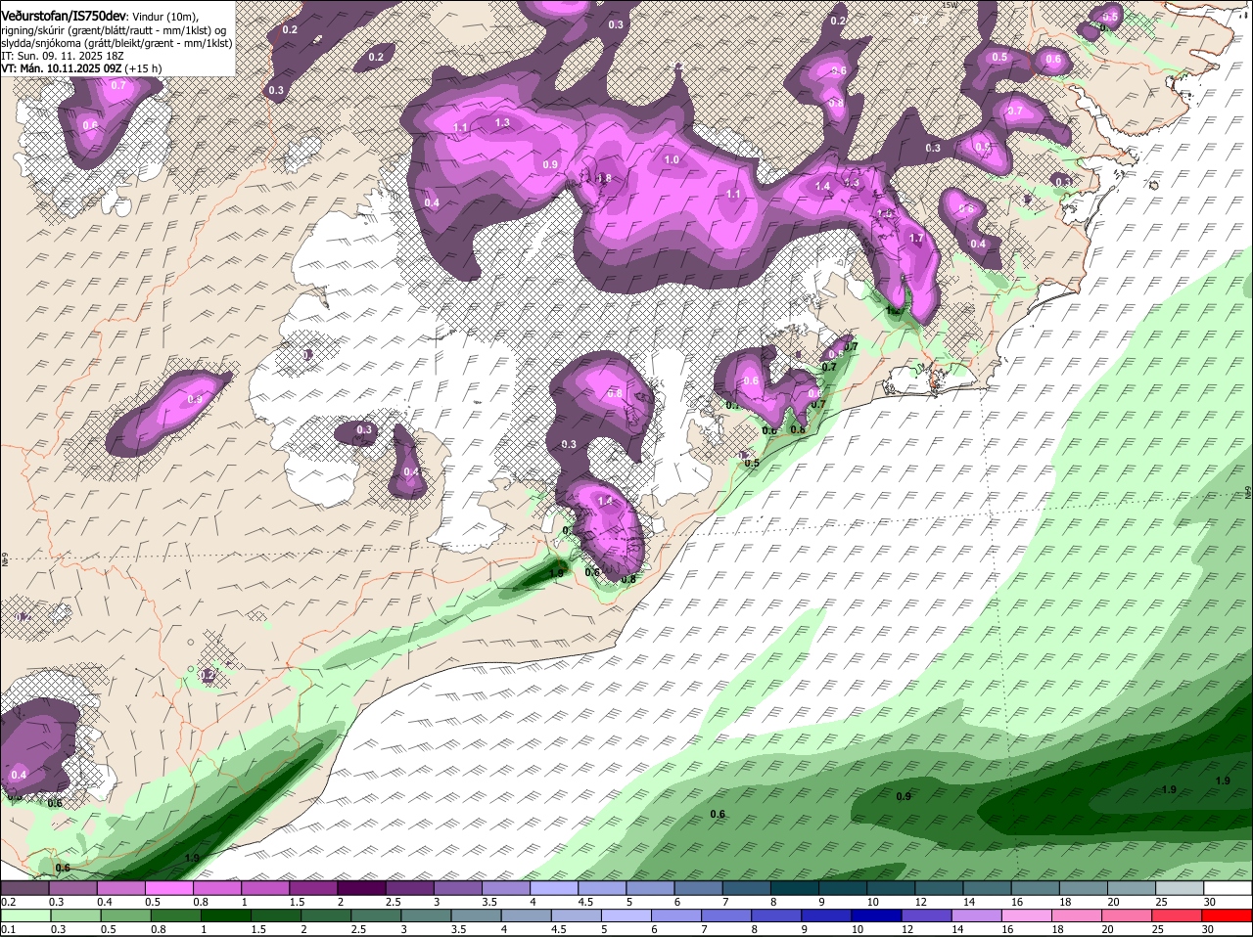Pick the dark purple 2 upper legend swatch
1253x937 pixels.
[361, 887]
